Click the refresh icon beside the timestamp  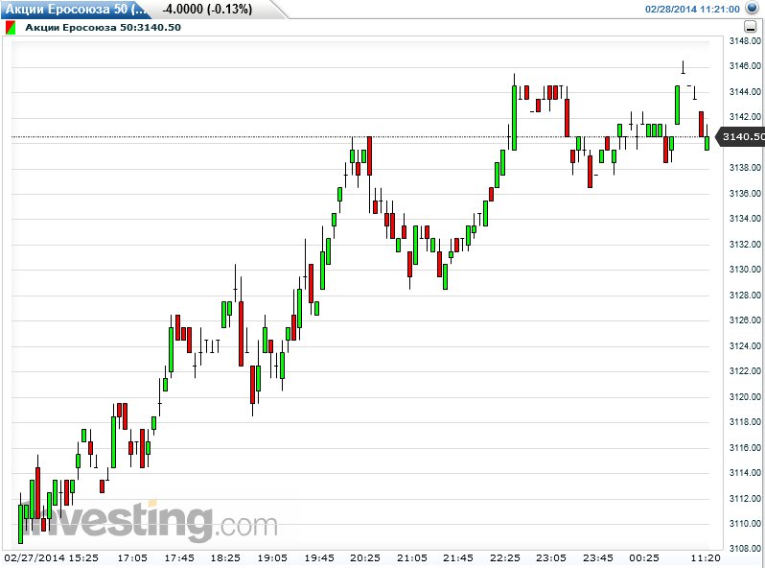[753, 9]
